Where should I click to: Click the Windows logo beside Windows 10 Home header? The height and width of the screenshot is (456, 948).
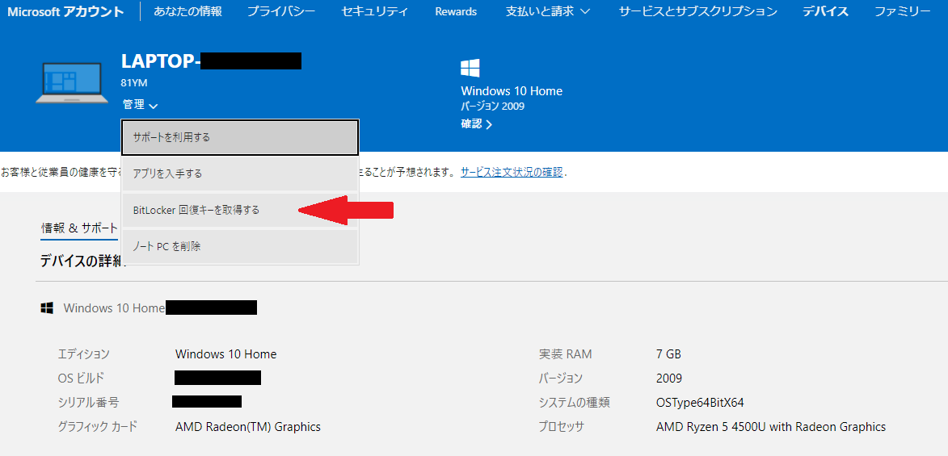pos(470,68)
